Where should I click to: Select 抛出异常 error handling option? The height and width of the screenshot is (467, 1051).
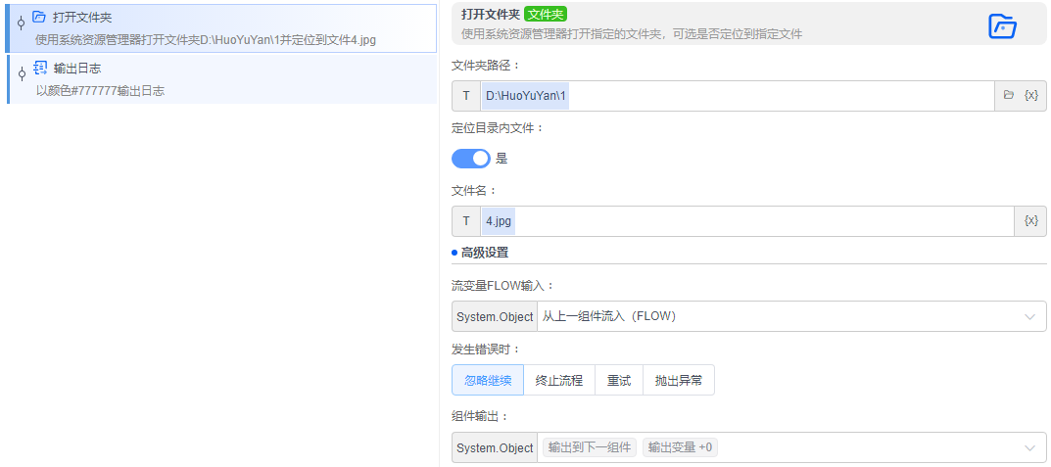coord(679,381)
